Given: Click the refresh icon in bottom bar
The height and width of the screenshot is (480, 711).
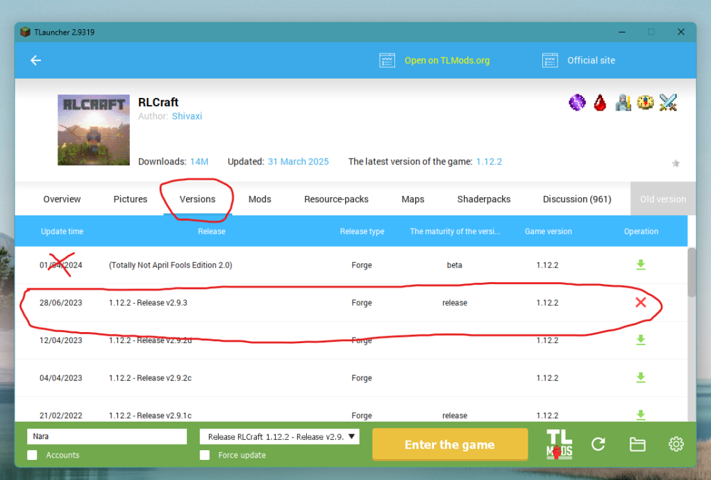Looking at the screenshot, I should (x=599, y=445).
